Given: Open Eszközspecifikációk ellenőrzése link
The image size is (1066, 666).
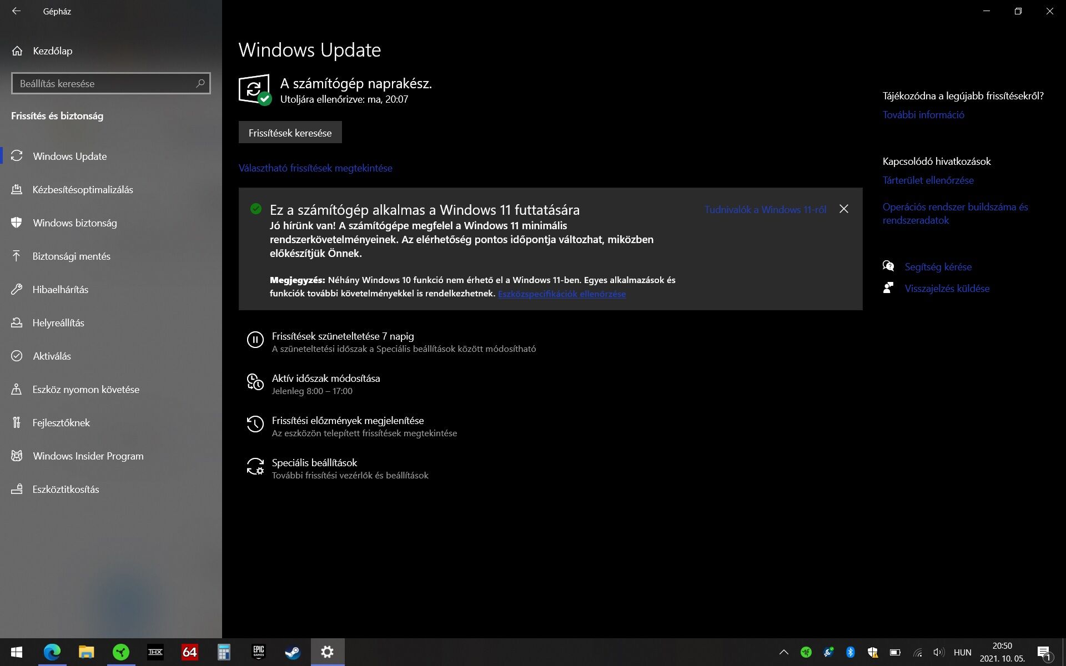Looking at the screenshot, I should coord(562,294).
